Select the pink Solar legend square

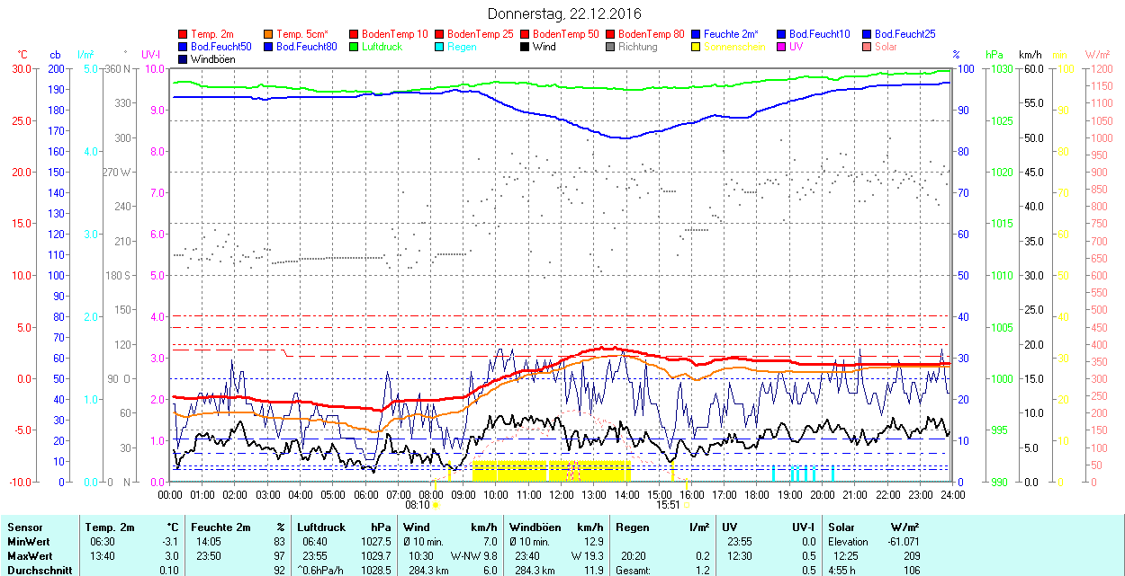868,47
